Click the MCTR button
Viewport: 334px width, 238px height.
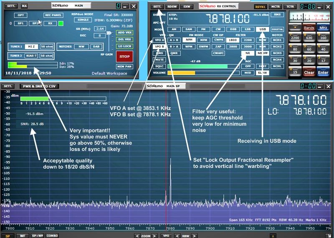coord(275,7)
